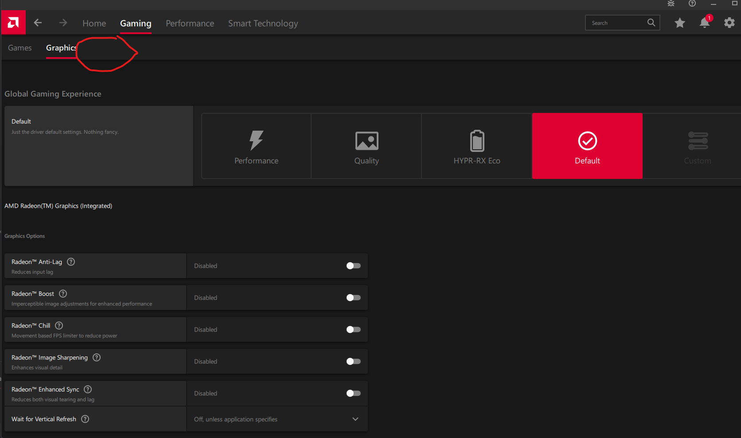Minimize the AMD Software window
The image size is (741, 438).
coord(714,4)
